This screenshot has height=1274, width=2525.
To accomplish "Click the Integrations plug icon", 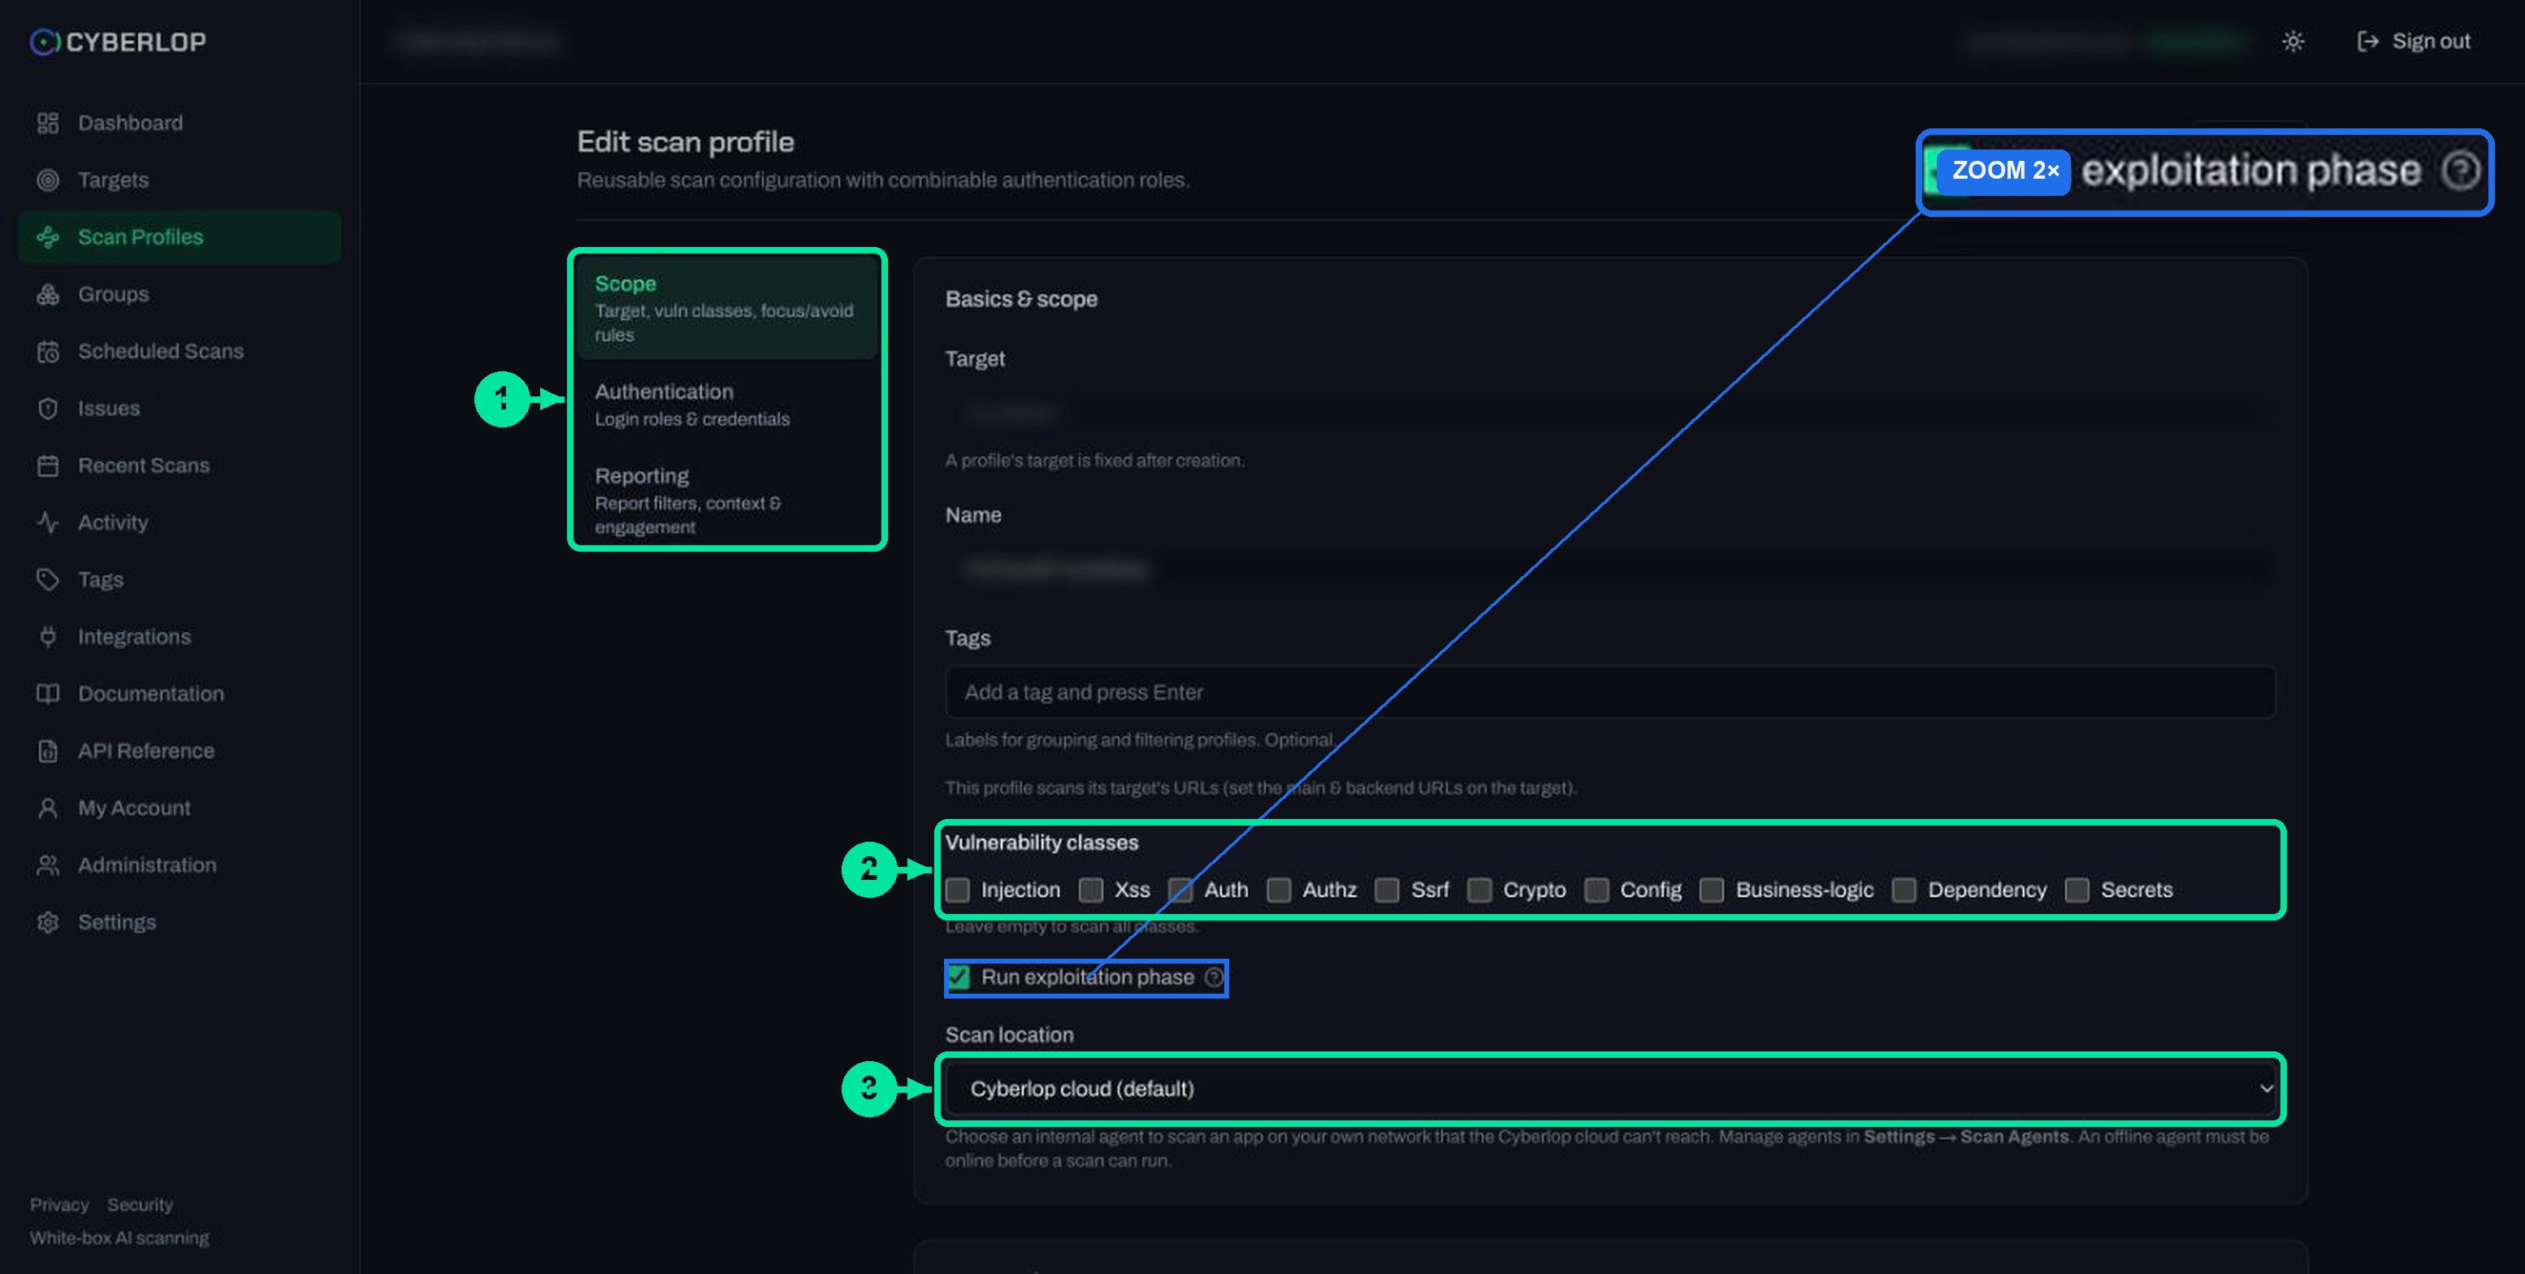I will (48, 637).
